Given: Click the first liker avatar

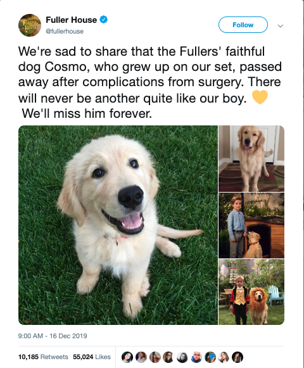Looking at the screenshot, I should click(x=127, y=357).
